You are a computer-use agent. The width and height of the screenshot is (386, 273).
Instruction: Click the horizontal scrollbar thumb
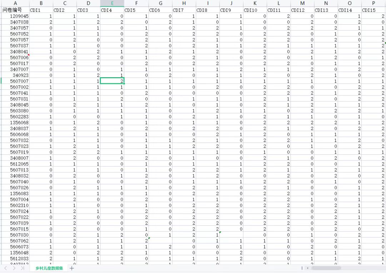[326, 268]
